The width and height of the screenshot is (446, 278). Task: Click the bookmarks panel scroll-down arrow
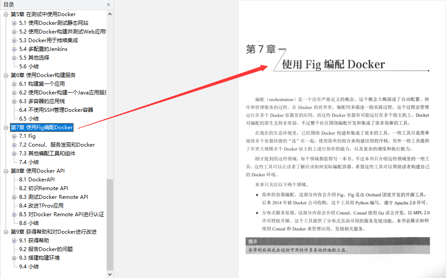(110, 275)
